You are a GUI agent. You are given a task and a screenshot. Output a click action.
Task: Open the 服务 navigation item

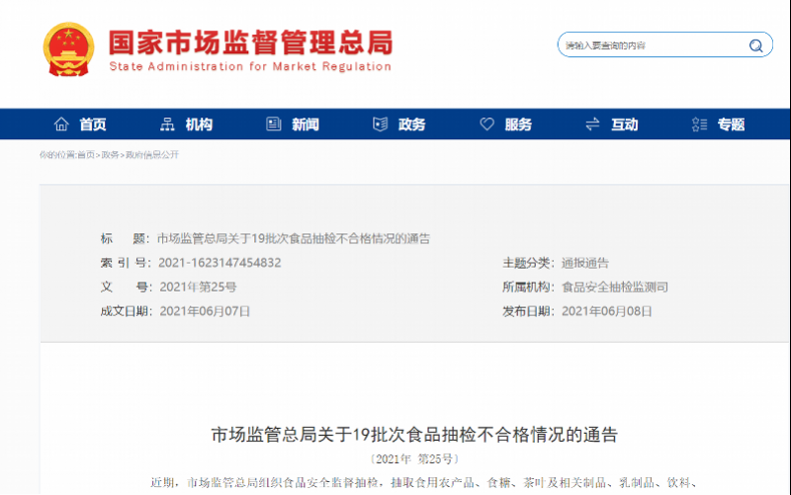[518, 124]
